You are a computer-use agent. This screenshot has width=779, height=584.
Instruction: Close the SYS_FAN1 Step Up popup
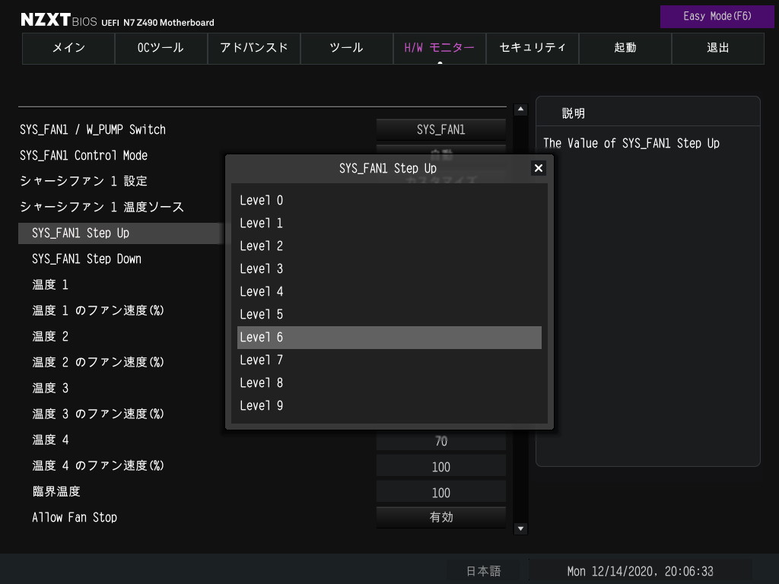click(538, 168)
